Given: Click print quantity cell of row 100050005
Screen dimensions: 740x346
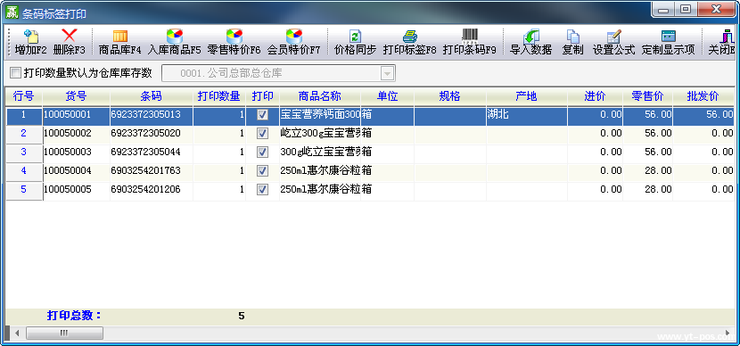Looking at the screenshot, I should click(x=219, y=190).
